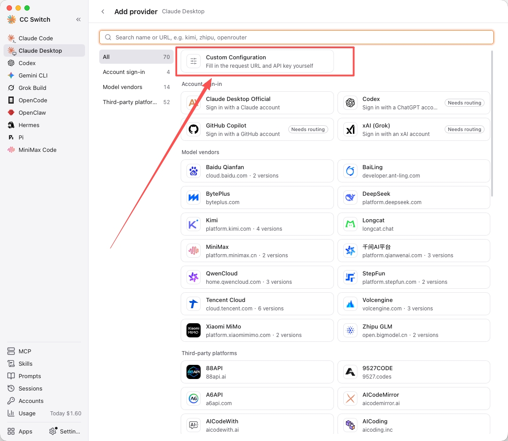The image size is (508, 441).
Task: Select Claude Desktop in the sidebar
Action: pyautogui.click(x=44, y=50)
